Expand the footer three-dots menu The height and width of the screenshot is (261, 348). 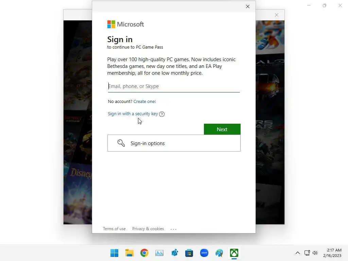tap(173, 229)
